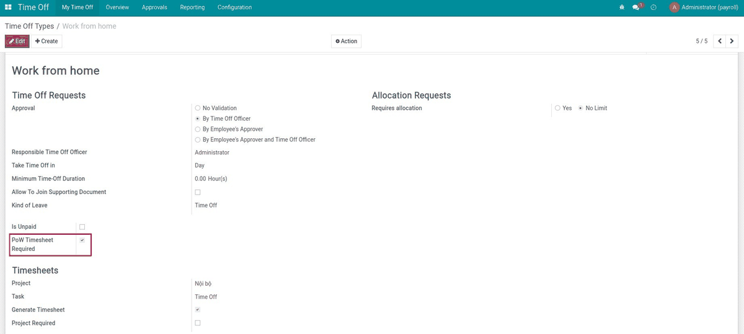744x334 pixels.
Task: Open the Reporting menu
Action: pyautogui.click(x=192, y=7)
